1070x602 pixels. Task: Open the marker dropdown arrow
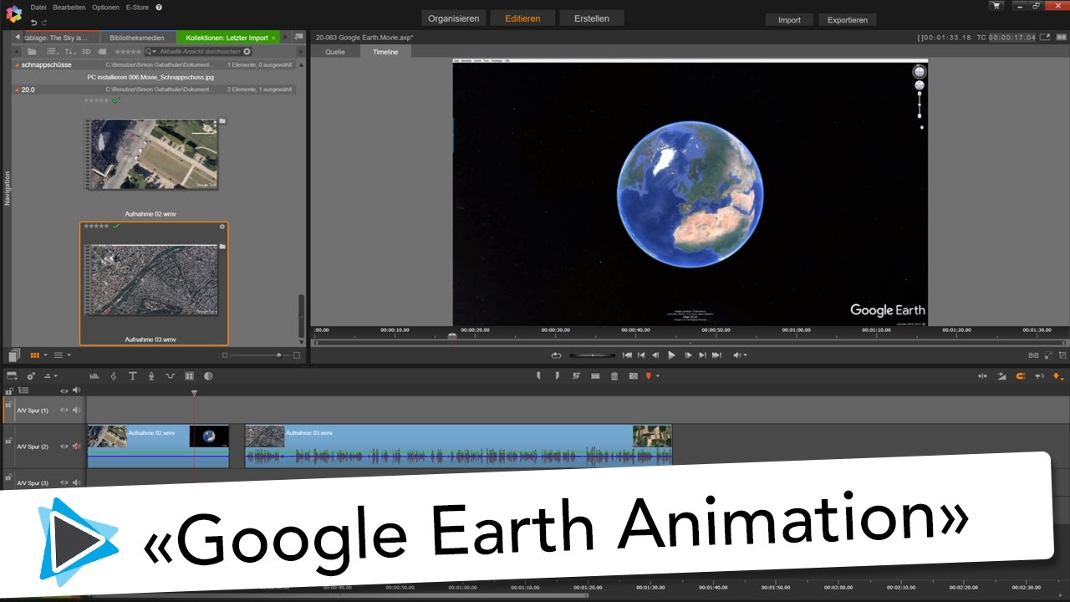(657, 376)
